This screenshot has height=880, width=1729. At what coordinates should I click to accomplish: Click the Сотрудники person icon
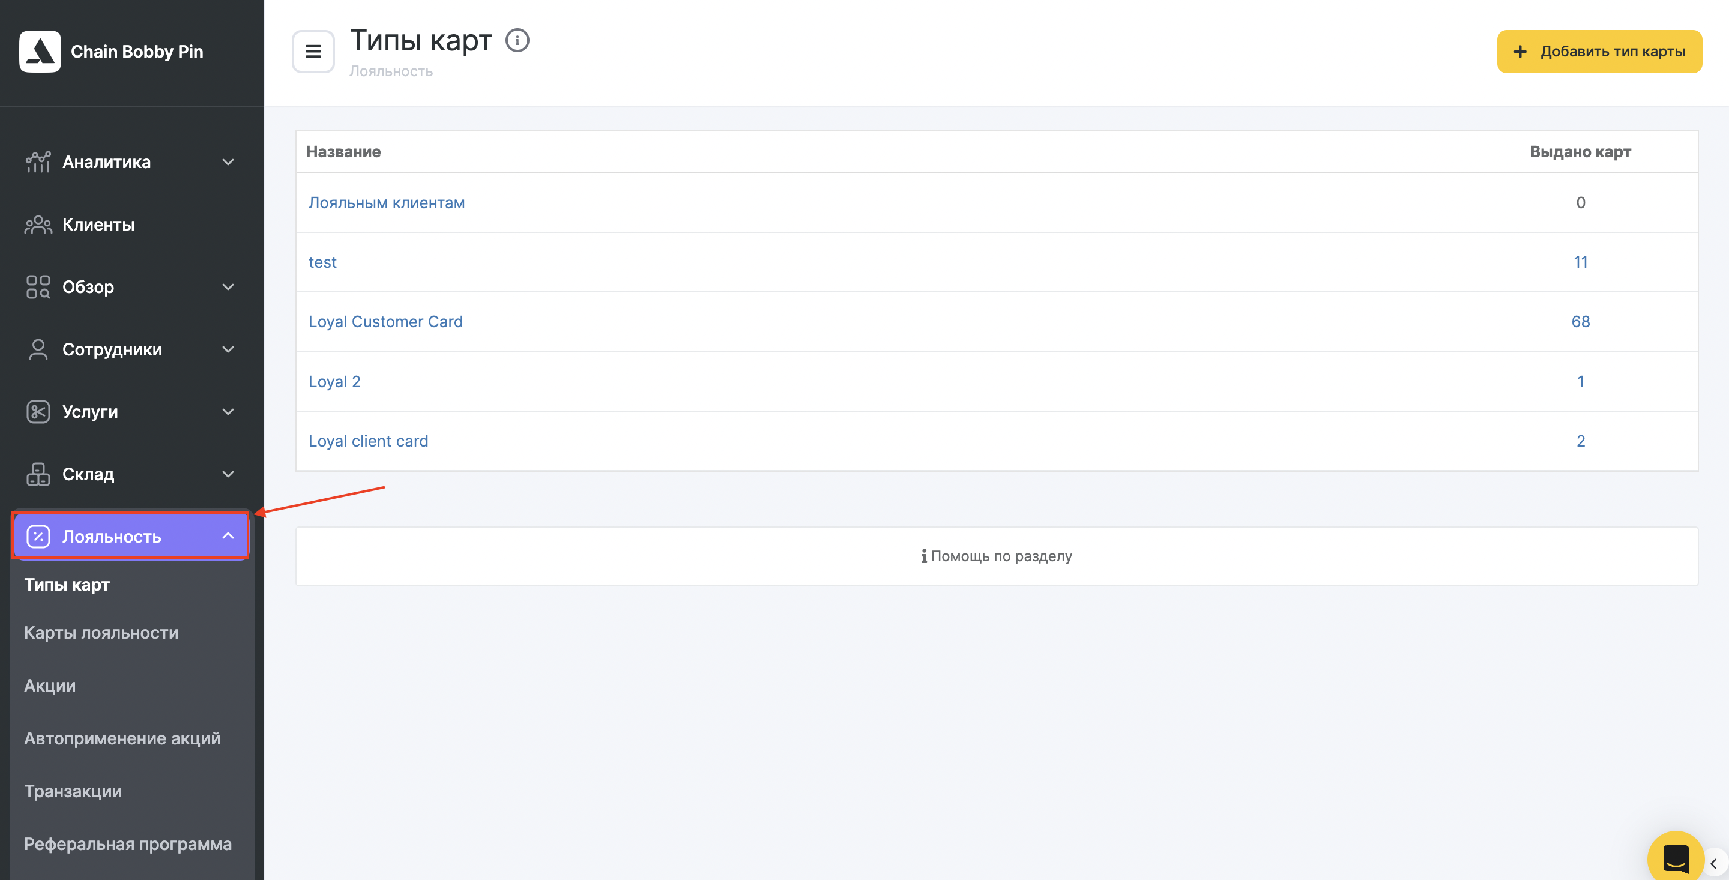(x=38, y=349)
